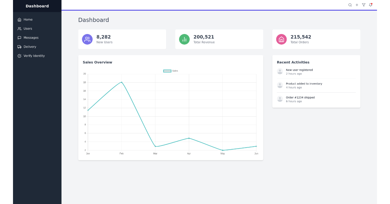This screenshot has height=204, width=390.
Task: Click the Verify Identity checkmark icon
Action: pos(19,56)
